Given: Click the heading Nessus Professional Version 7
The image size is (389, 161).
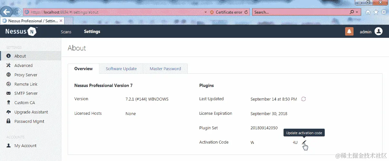Looking at the screenshot, I should pyautogui.click(x=103, y=86).
